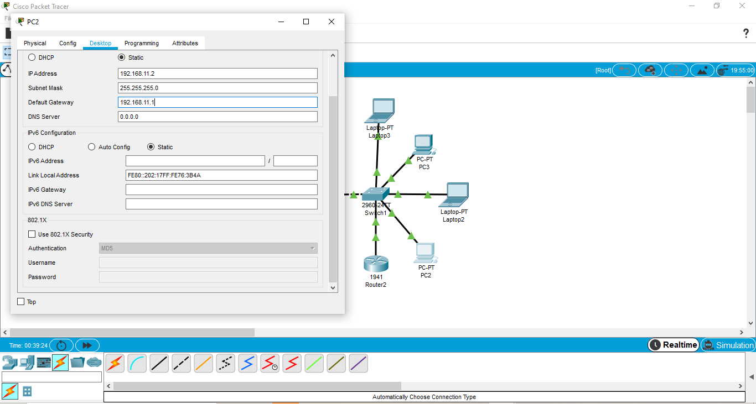
Task: Click the Laptop3 device in the topology
Action: click(x=380, y=111)
